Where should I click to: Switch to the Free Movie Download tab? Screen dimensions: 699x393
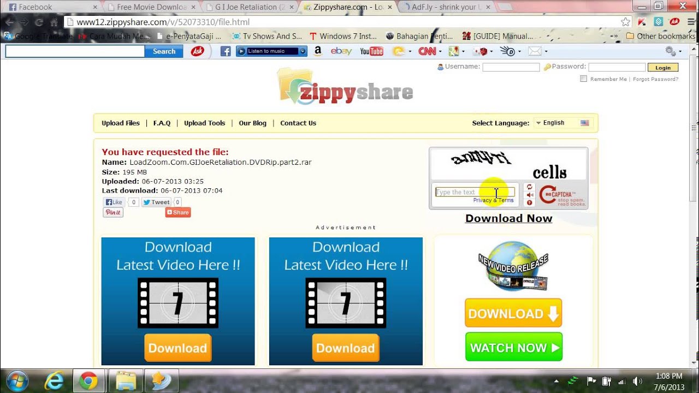(x=151, y=7)
